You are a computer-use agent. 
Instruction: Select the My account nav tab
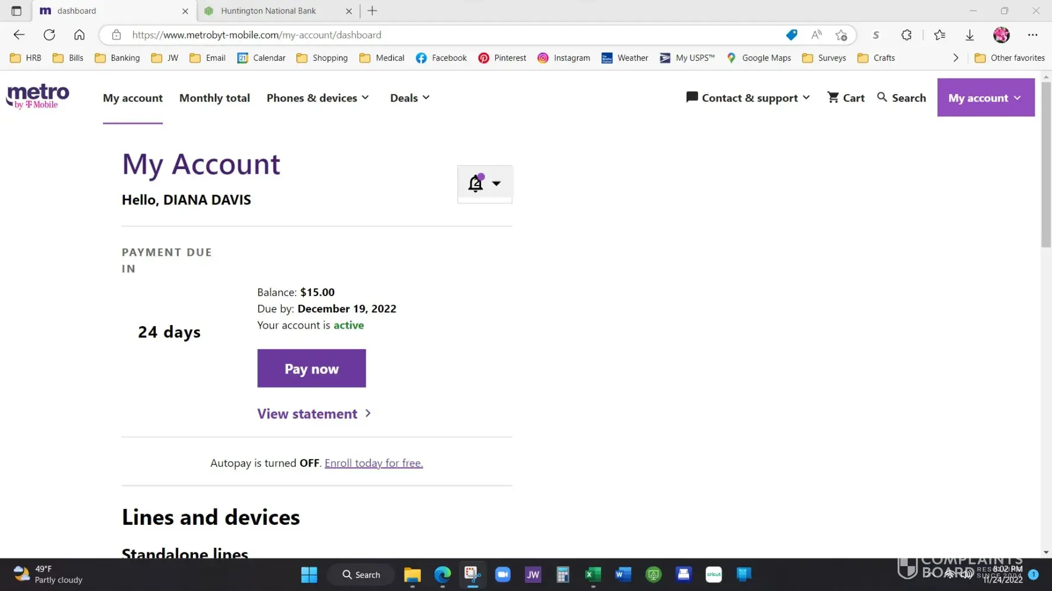(x=133, y=98)
